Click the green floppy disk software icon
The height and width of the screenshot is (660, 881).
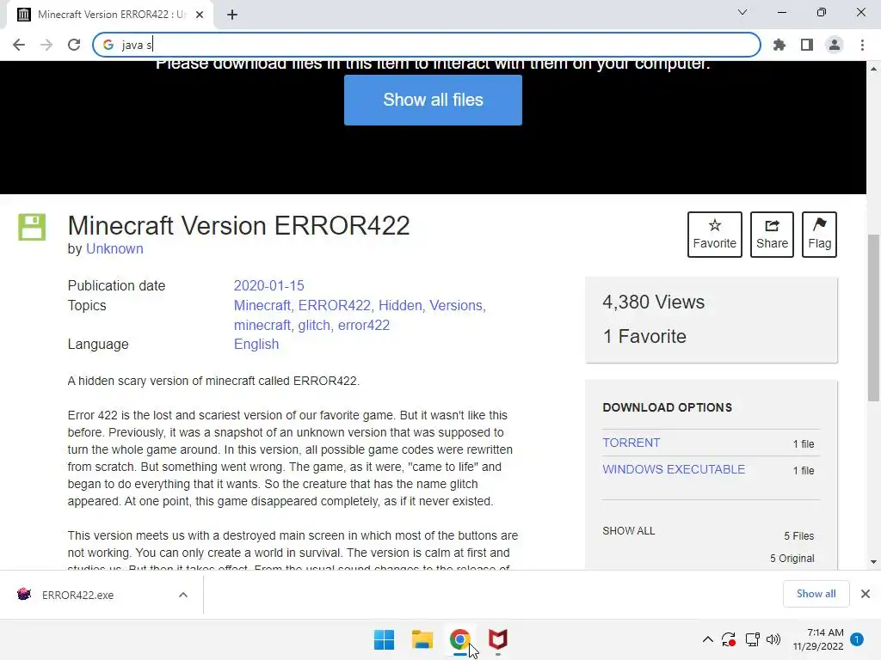[x=32, y=227]
